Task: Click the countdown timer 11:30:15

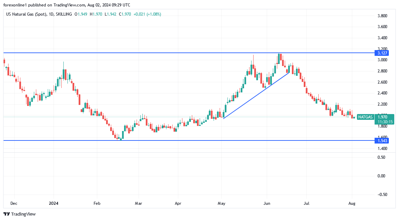Action: [x=385, y=122]
